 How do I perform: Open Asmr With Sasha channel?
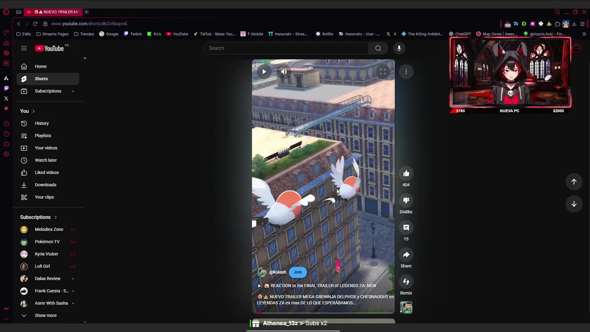(x=48, y=303)
